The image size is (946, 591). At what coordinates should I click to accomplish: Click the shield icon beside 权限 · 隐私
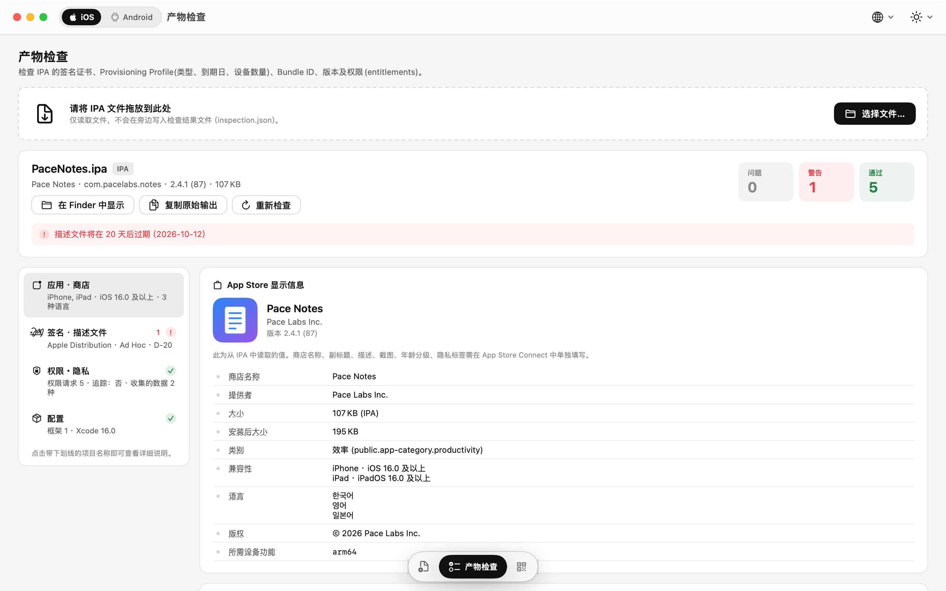37,371
